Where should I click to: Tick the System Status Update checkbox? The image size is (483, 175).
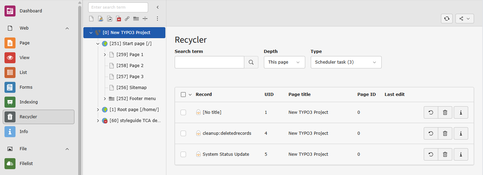(183, 154)
